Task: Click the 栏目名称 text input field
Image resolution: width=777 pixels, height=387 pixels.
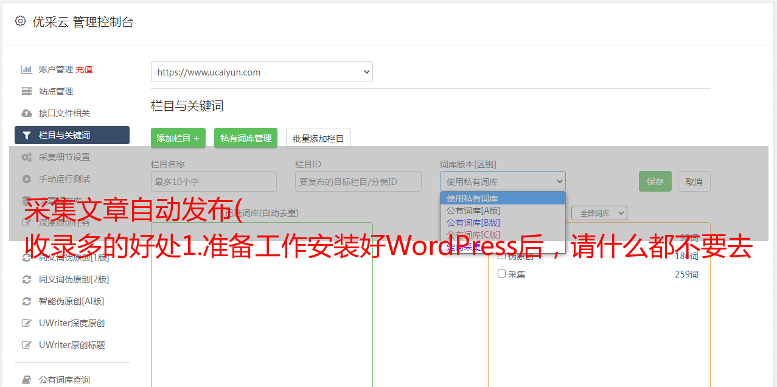Action: [x=214, y=181]
